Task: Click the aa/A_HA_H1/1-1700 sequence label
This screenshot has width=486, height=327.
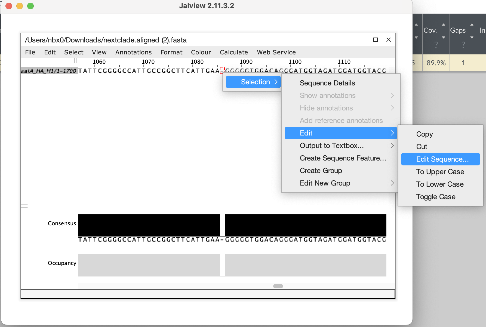Action: pos(49,71)
